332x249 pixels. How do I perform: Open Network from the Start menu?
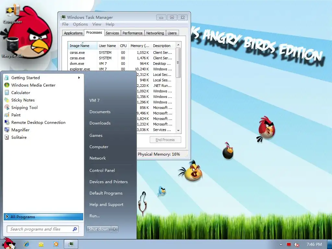[98, 158]
